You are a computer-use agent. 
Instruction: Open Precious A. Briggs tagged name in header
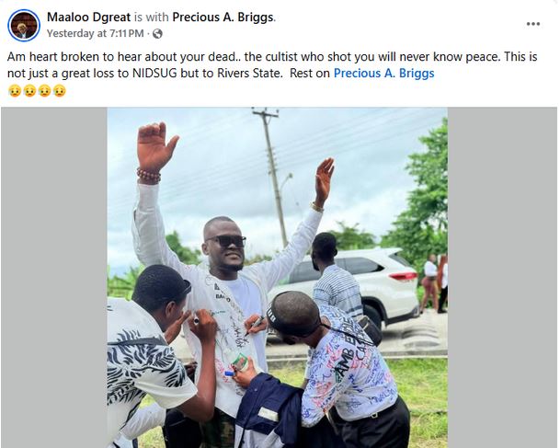223,17
